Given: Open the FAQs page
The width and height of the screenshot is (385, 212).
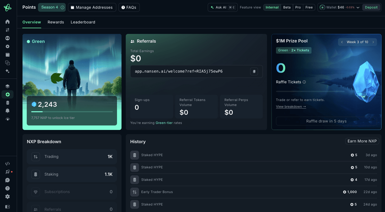Looking at the screenshot, I should coord(129,7).
